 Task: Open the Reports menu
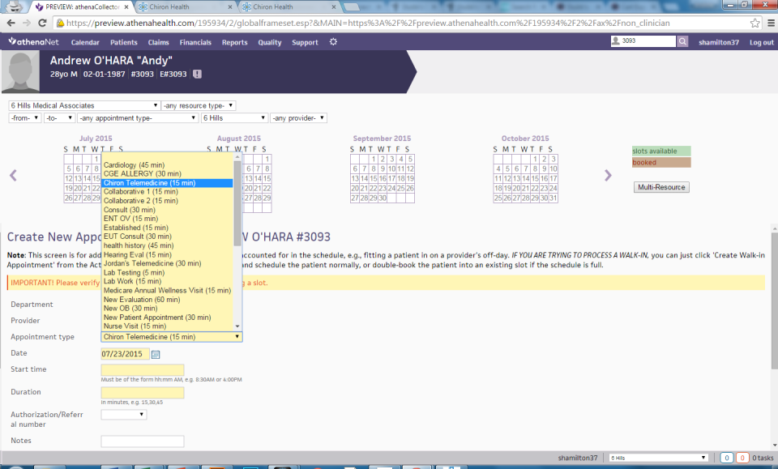point(235,43)
